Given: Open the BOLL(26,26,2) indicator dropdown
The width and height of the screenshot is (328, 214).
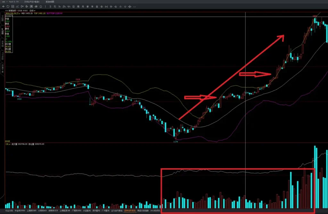Looking at the screenshot, I should [13, 13].
